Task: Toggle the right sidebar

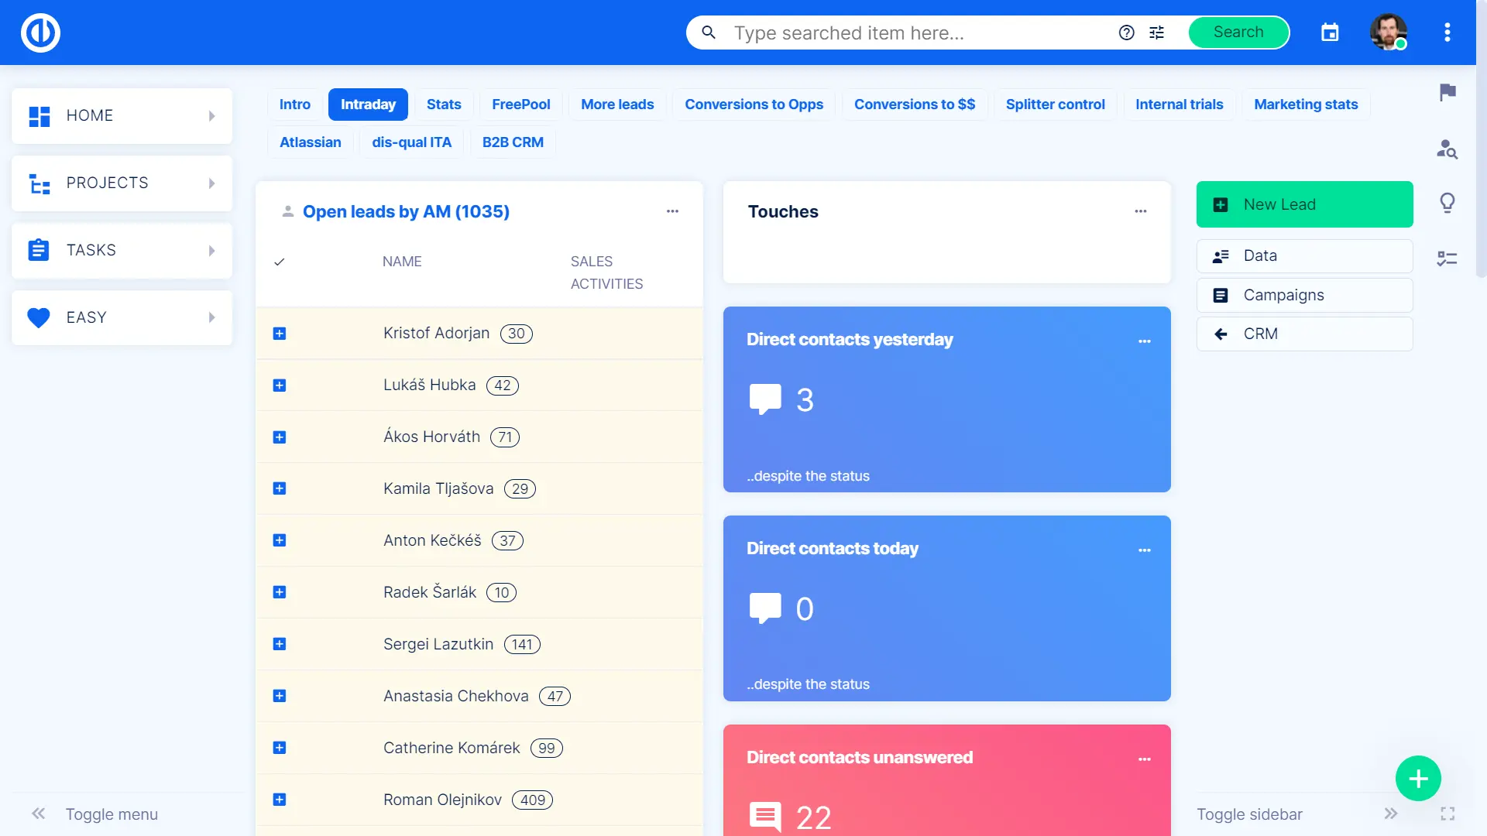Action: tap(1390, 814)
